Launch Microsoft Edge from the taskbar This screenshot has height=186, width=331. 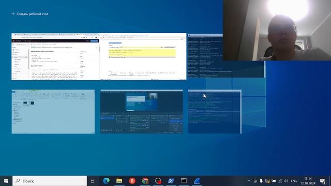106,181
